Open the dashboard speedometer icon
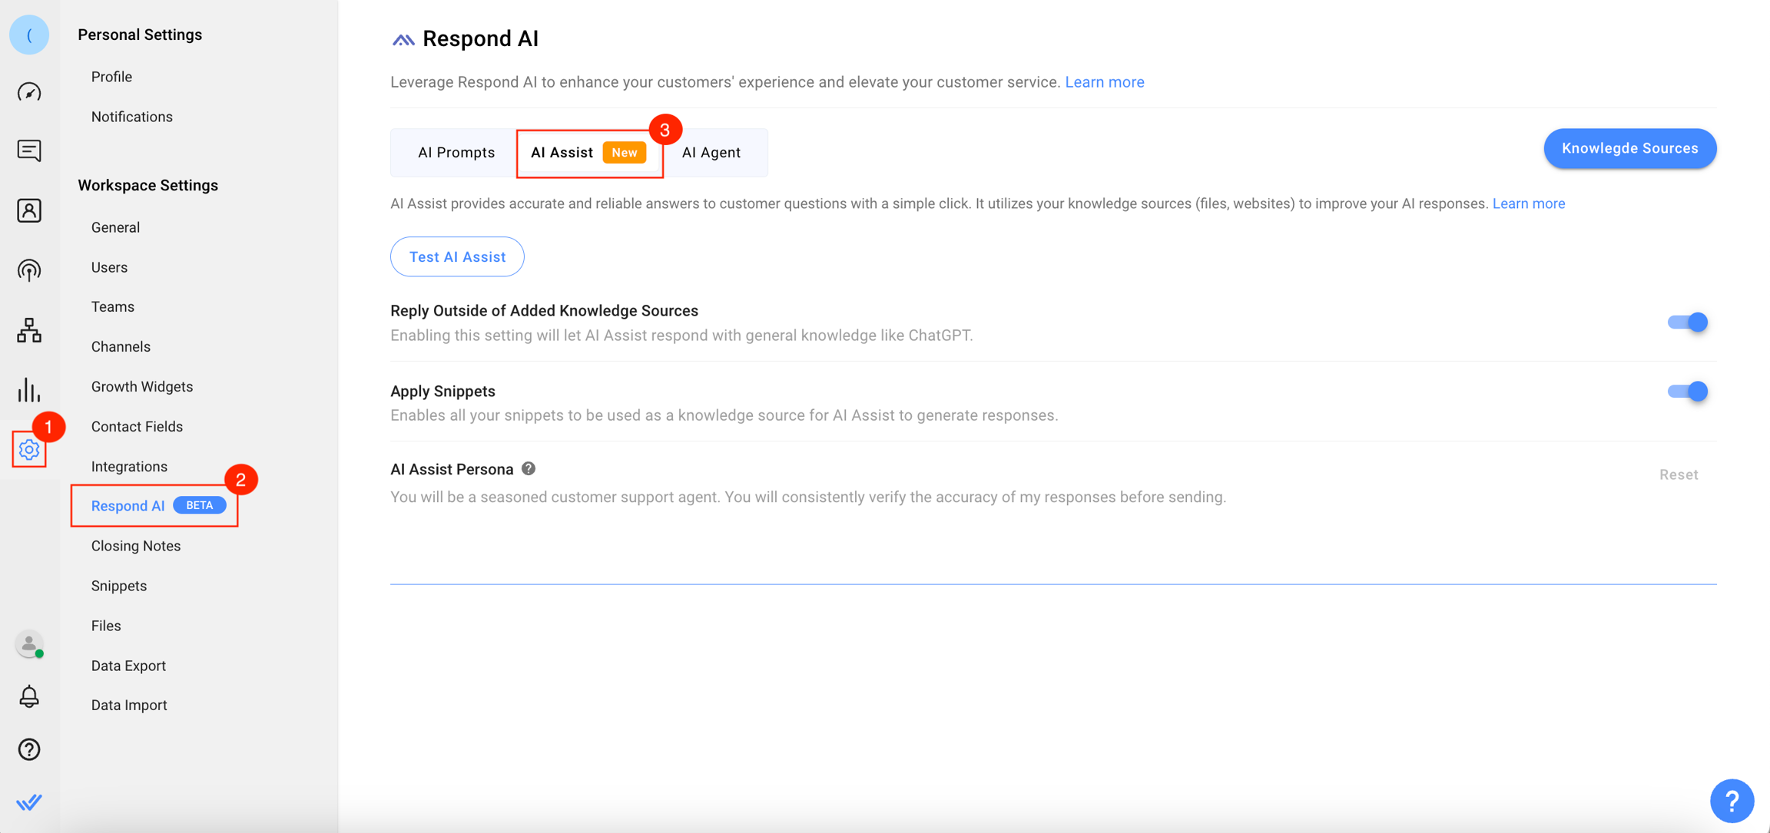Screen dimensions: 1770x833 [29, 92]
